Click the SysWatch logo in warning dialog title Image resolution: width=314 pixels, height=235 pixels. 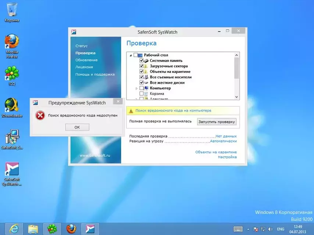tap(35, 102)
